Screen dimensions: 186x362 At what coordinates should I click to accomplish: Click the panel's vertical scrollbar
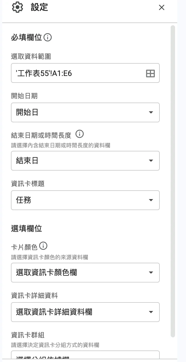pyautogui.click(x=173, y=181)
